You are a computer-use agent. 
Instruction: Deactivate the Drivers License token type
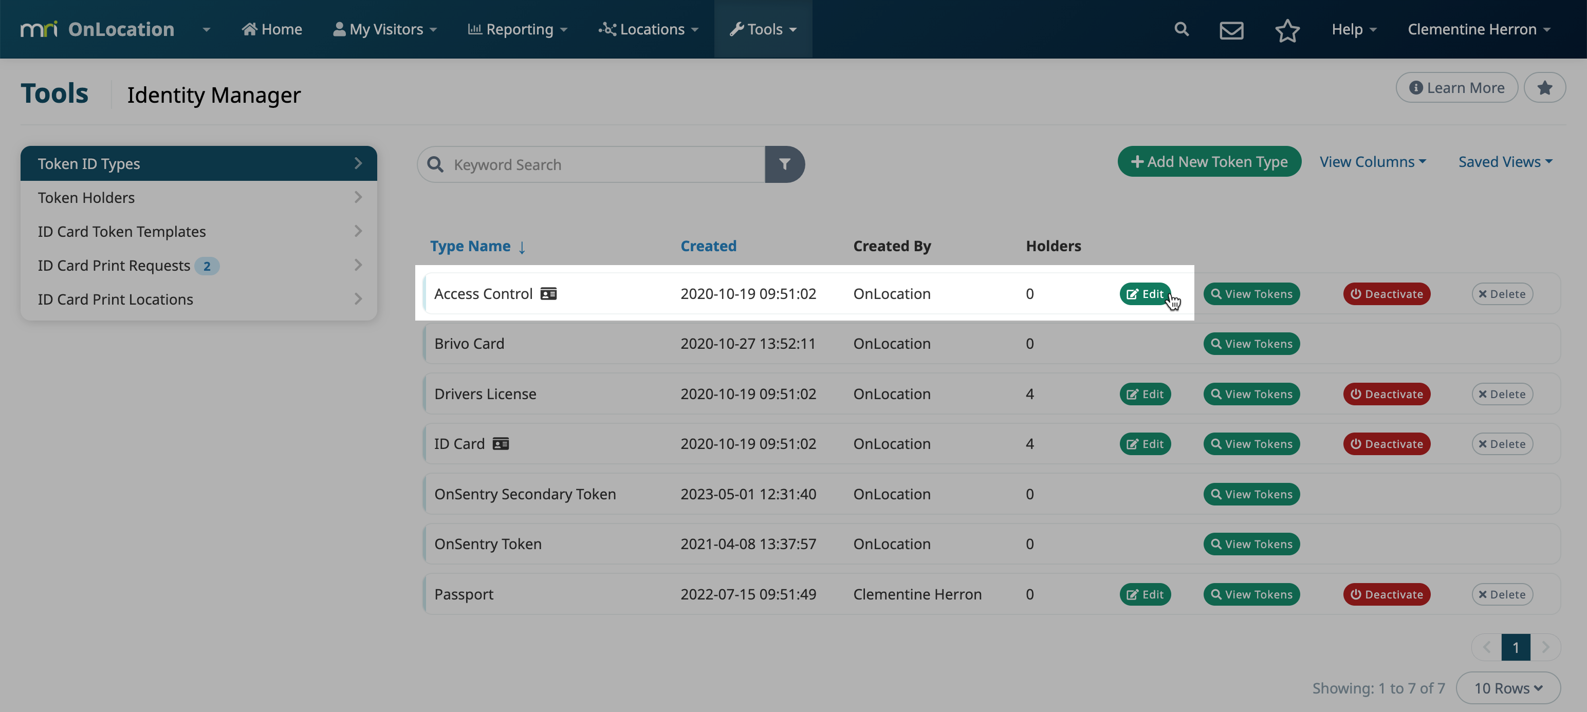click(x=1386, y=394)
